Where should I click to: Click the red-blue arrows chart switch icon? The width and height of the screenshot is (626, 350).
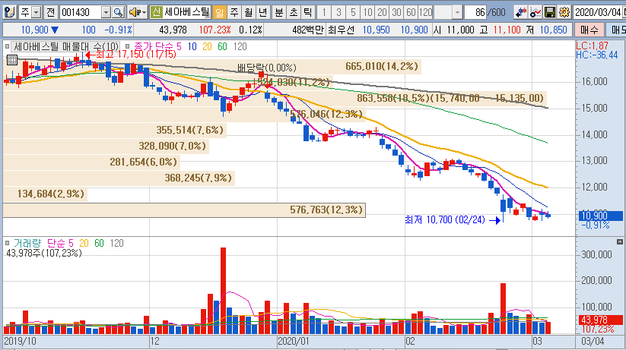pyautogui.click(x=520, y=13)
